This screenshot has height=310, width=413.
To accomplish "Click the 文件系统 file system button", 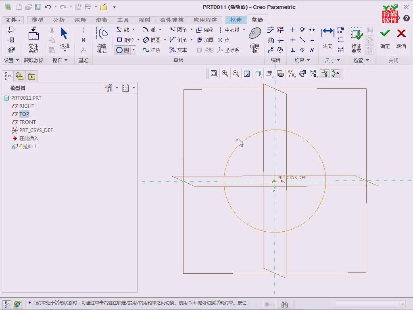I will click(33, 40).
